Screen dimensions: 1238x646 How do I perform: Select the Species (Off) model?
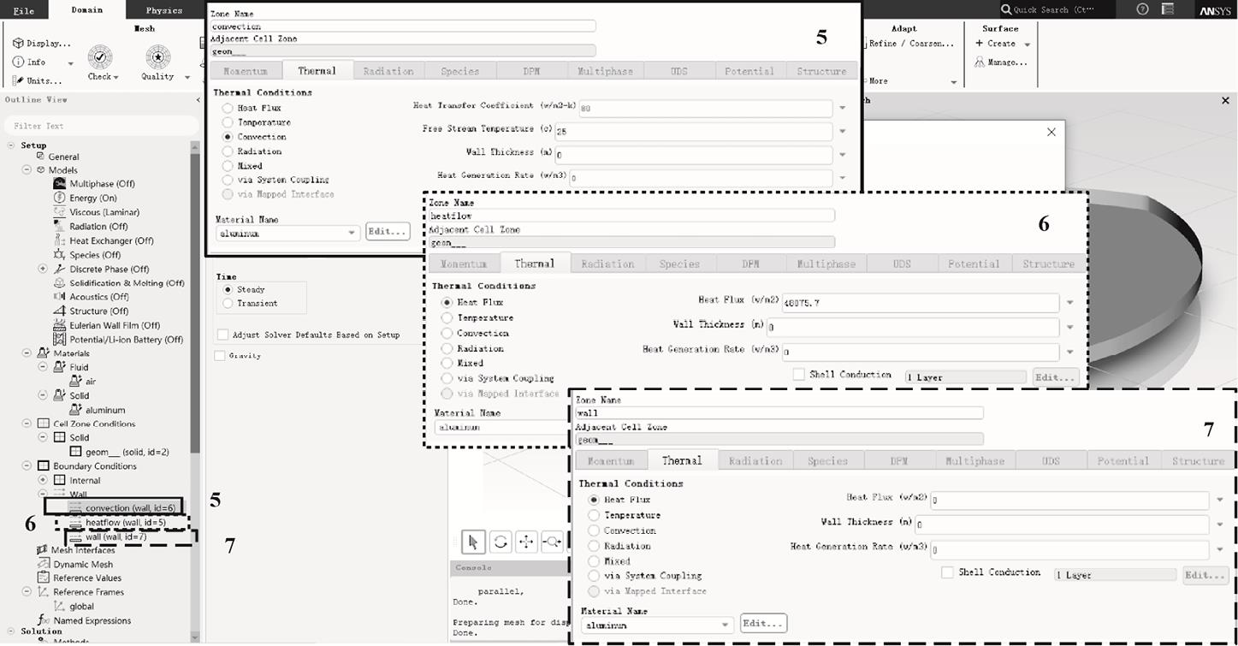(x=87, y=255)
